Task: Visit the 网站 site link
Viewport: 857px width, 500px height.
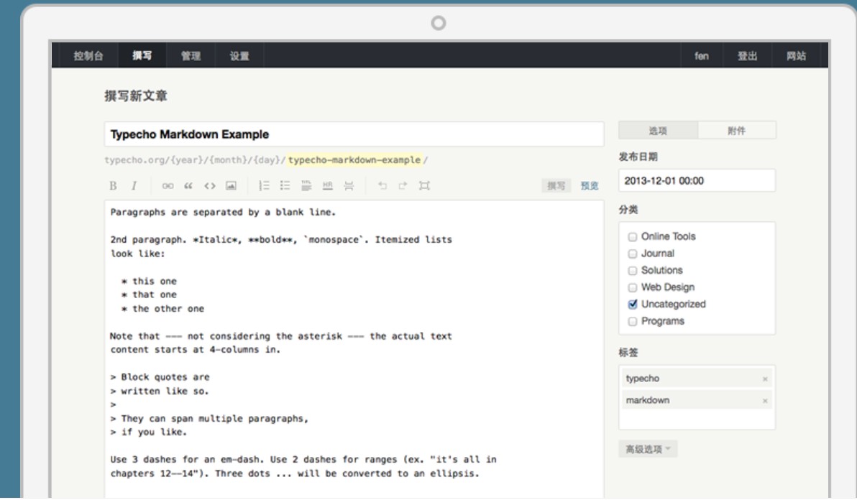Action: 797,56
